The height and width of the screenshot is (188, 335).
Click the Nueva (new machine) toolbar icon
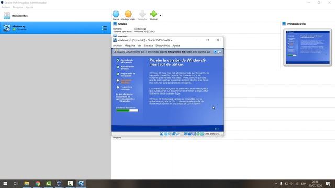point(116,14)
